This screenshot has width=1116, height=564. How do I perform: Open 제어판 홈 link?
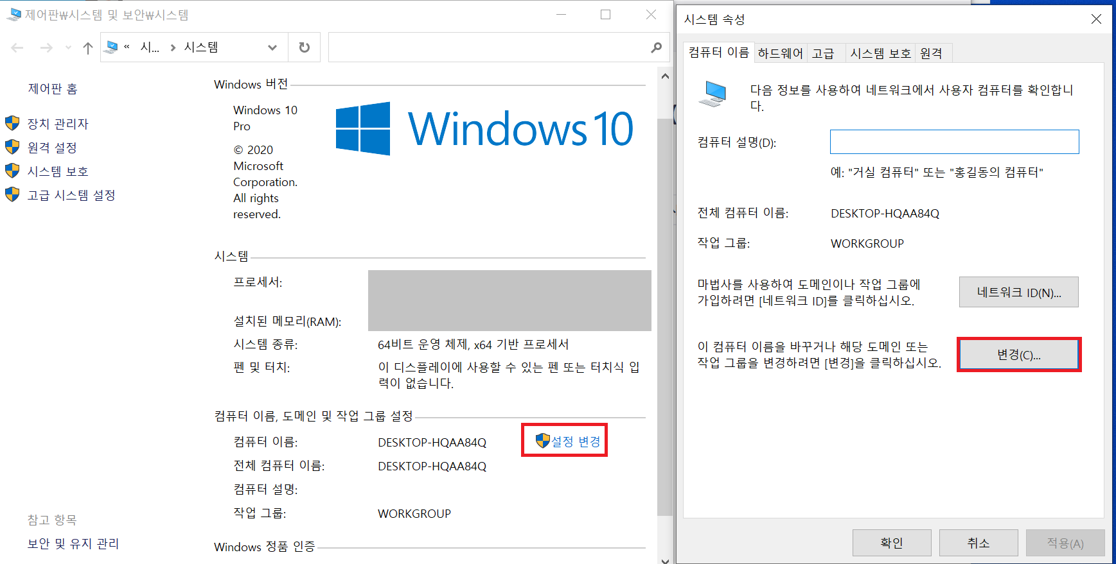(x=53, y=89)
